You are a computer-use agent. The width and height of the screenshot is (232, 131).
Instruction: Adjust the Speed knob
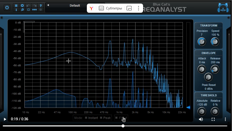point(215,42)
